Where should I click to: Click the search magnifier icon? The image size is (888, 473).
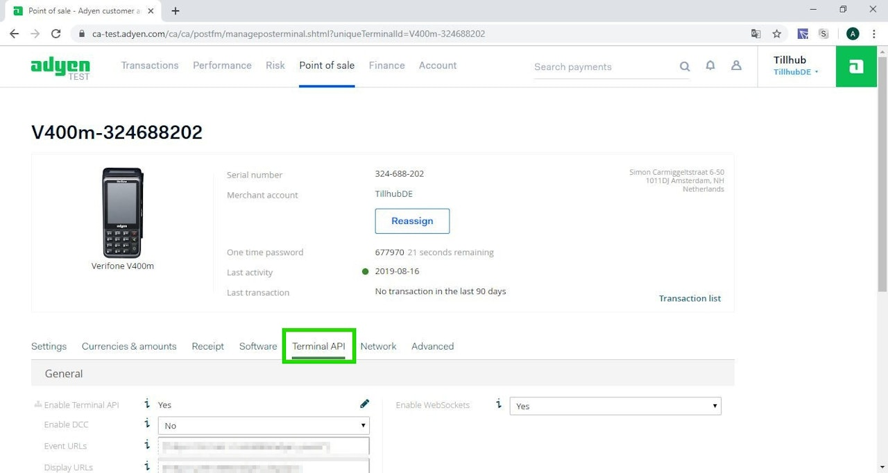(685, 67)
